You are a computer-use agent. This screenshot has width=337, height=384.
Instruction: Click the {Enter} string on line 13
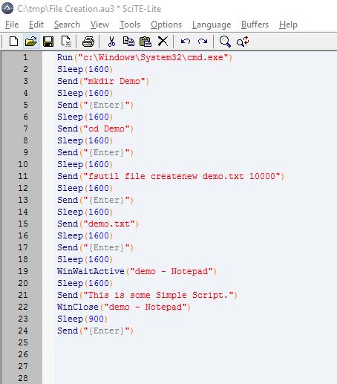tap(106, 200)
